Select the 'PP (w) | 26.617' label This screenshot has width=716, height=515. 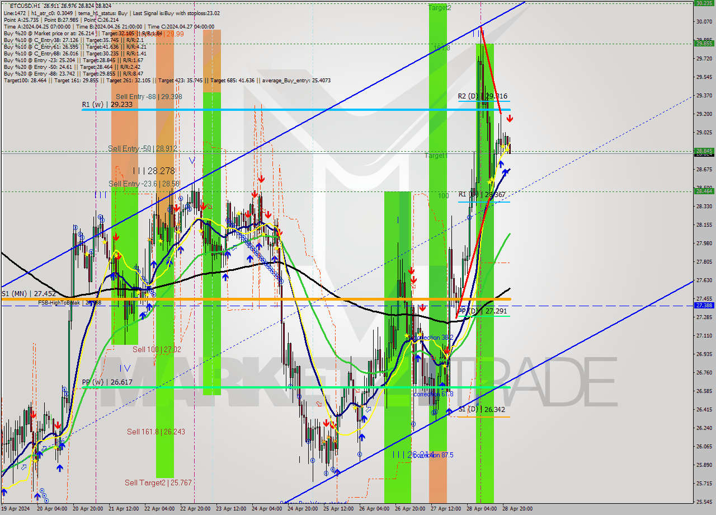107,382
